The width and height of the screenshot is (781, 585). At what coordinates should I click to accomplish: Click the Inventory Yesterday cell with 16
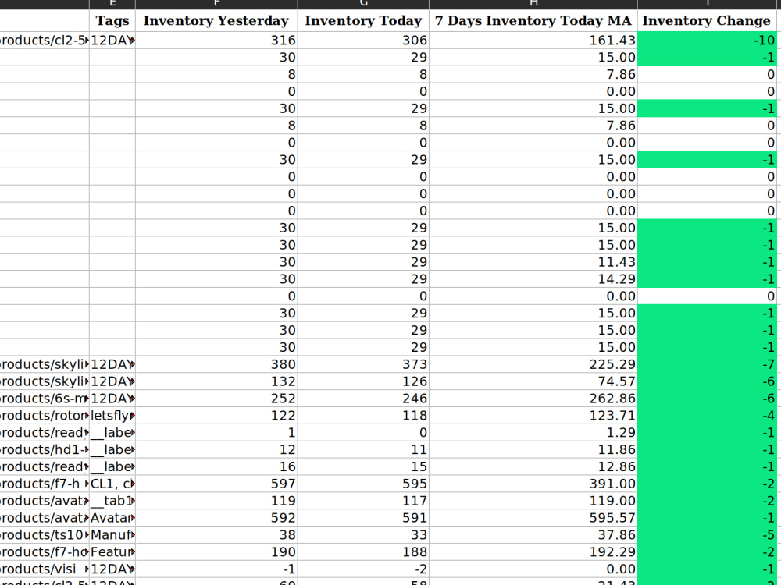pos(216,466)
